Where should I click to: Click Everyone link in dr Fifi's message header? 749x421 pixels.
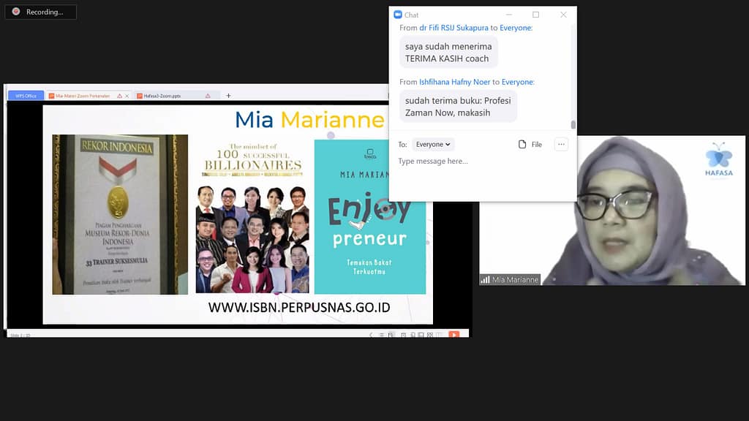point(516,28)
